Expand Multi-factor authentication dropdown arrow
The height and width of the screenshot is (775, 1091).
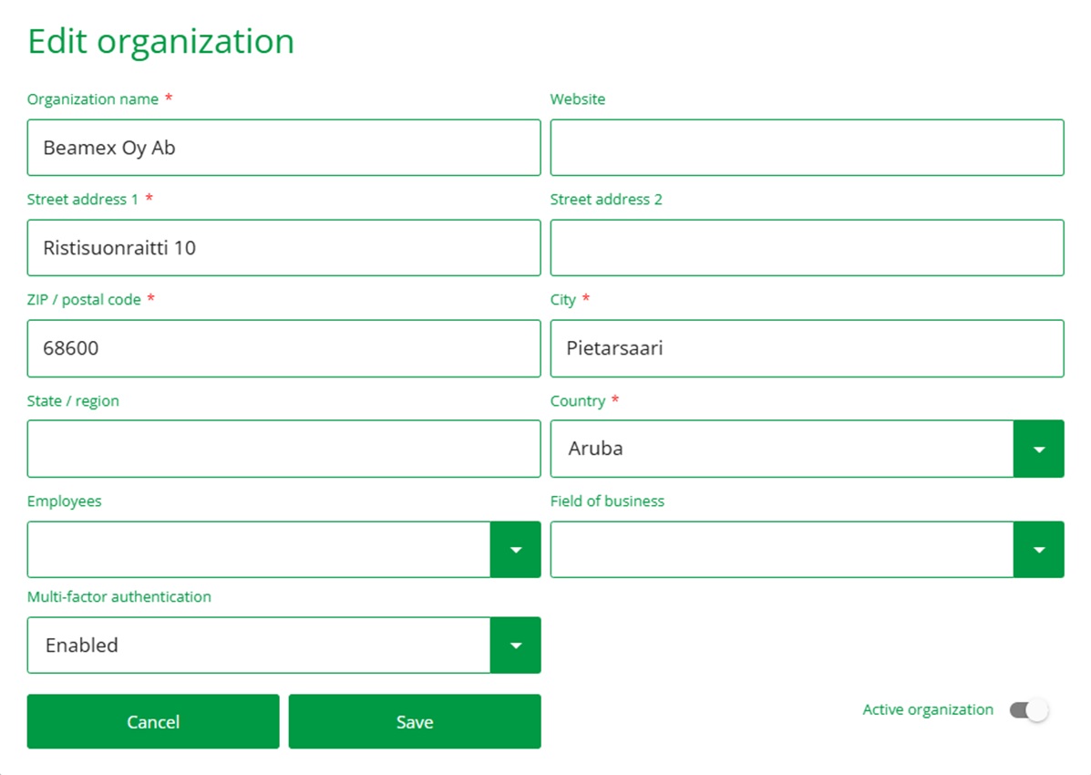[x=516, y=645]
